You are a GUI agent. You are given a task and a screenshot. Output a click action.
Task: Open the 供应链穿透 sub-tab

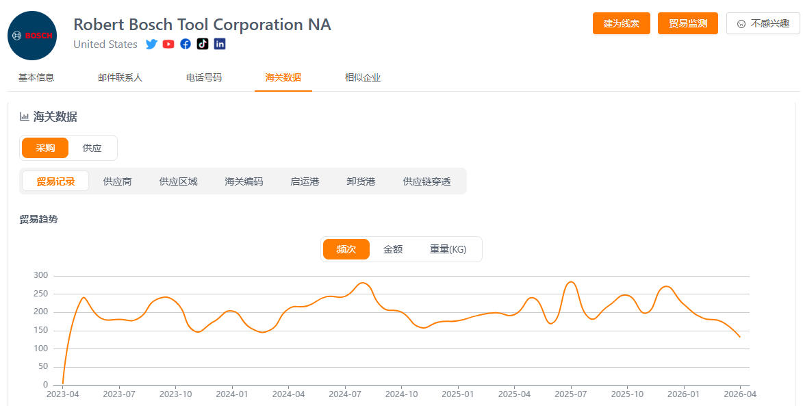[x=426, y=181]
